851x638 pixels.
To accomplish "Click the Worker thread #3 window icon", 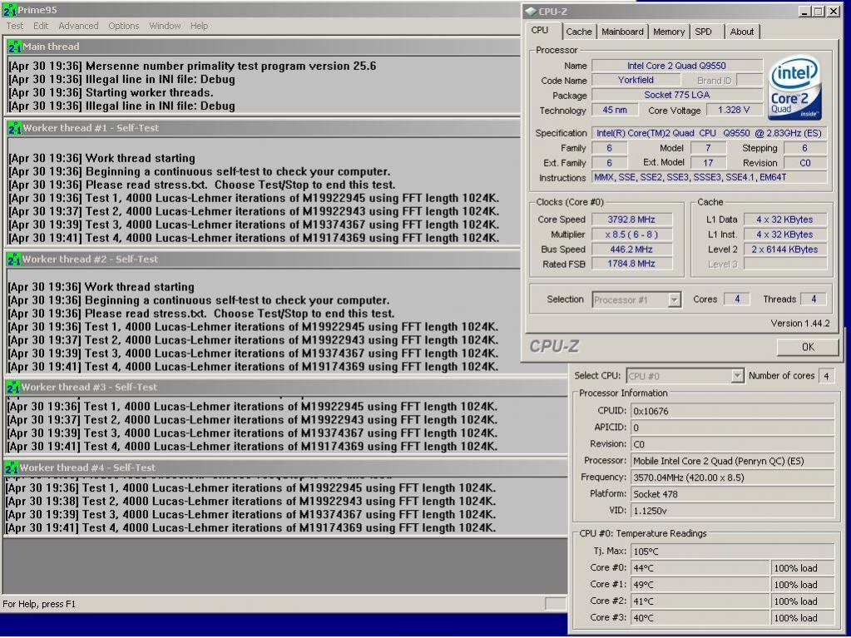I will coord(13,388).
